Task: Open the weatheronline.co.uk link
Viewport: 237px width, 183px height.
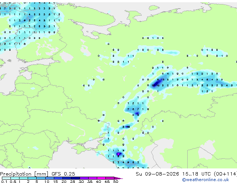Action: point(206,180)
